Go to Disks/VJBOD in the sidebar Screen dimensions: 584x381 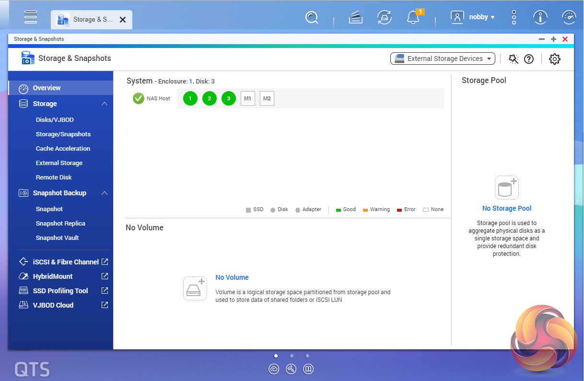[55, 120]
